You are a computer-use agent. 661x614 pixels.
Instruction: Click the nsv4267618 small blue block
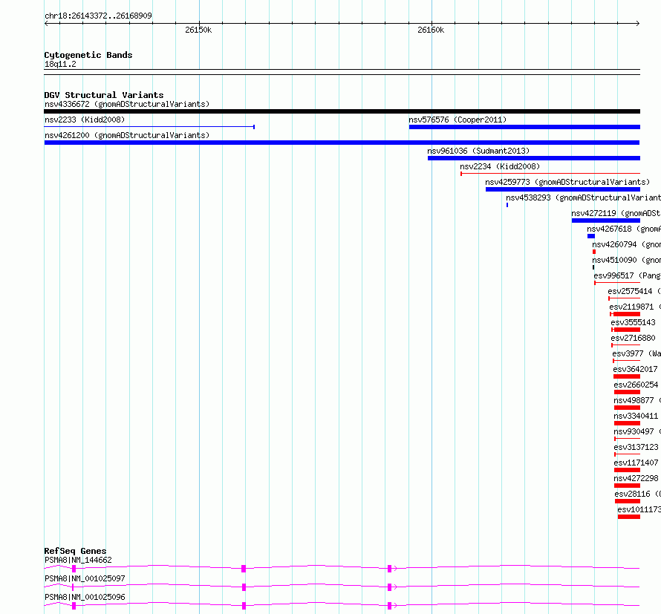[x=591, y=236]
